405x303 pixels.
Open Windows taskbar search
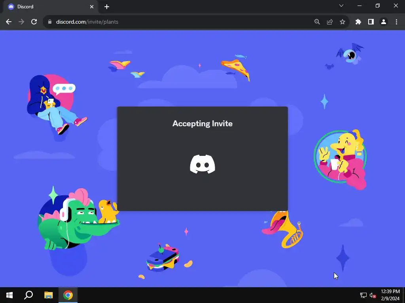pos(28,295)
